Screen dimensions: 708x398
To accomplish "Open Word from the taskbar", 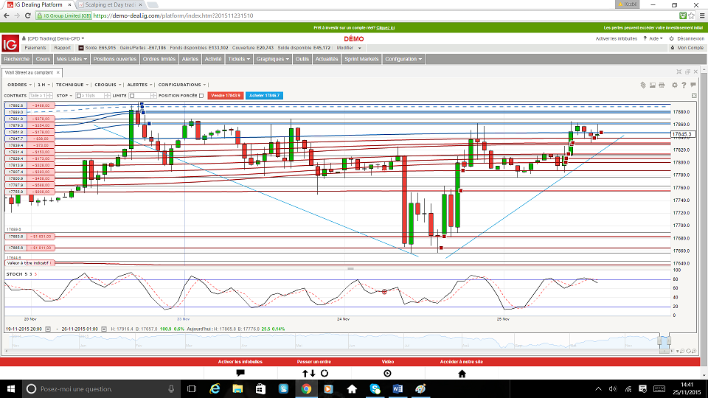I will point(398,388).
